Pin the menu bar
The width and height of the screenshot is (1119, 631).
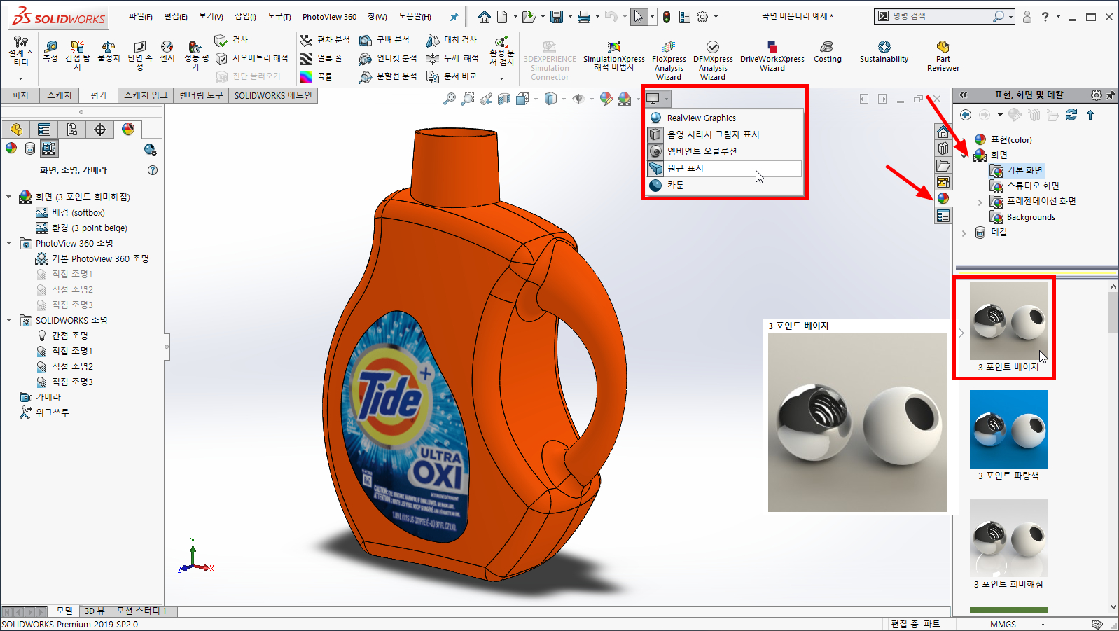[454, 16]
